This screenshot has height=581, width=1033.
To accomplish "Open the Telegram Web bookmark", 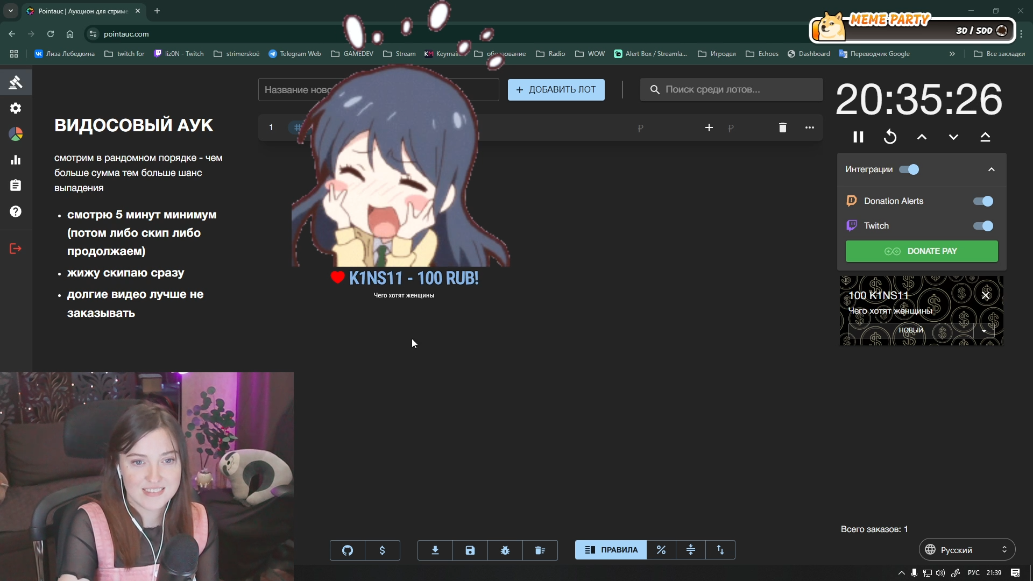I will click(x=295, y=54).
